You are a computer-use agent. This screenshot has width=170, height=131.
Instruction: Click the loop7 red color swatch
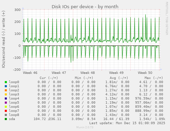click(x=6, y=111)
